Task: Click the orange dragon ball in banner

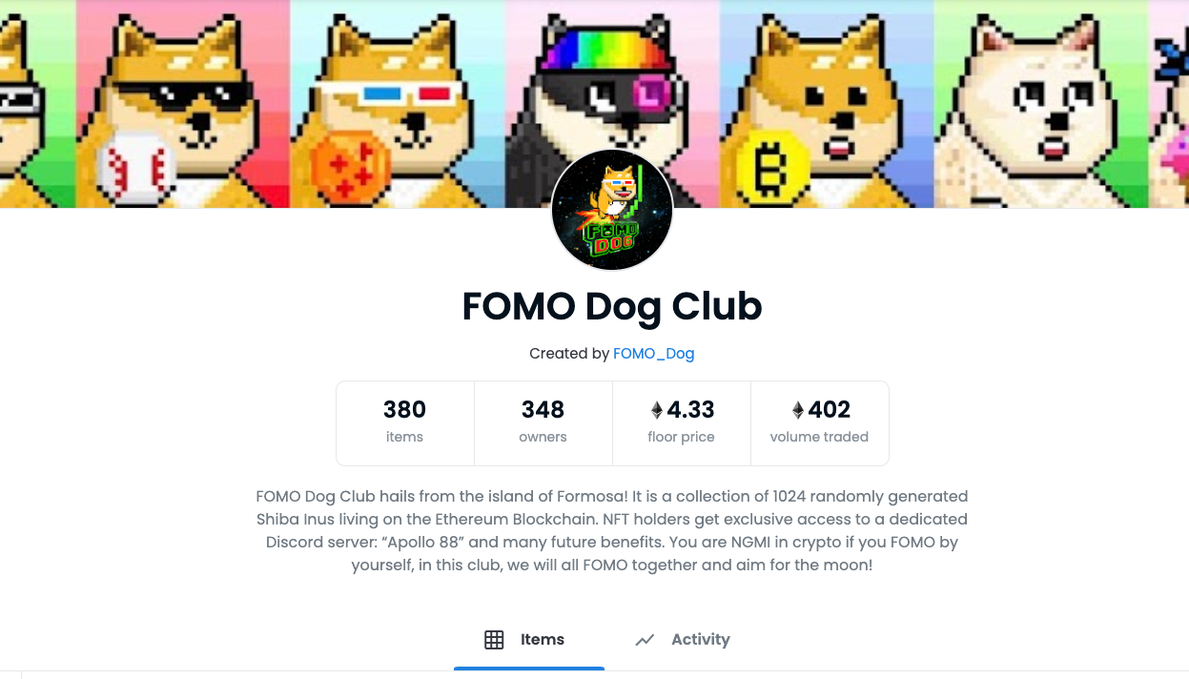Action: tap(350, 168)
